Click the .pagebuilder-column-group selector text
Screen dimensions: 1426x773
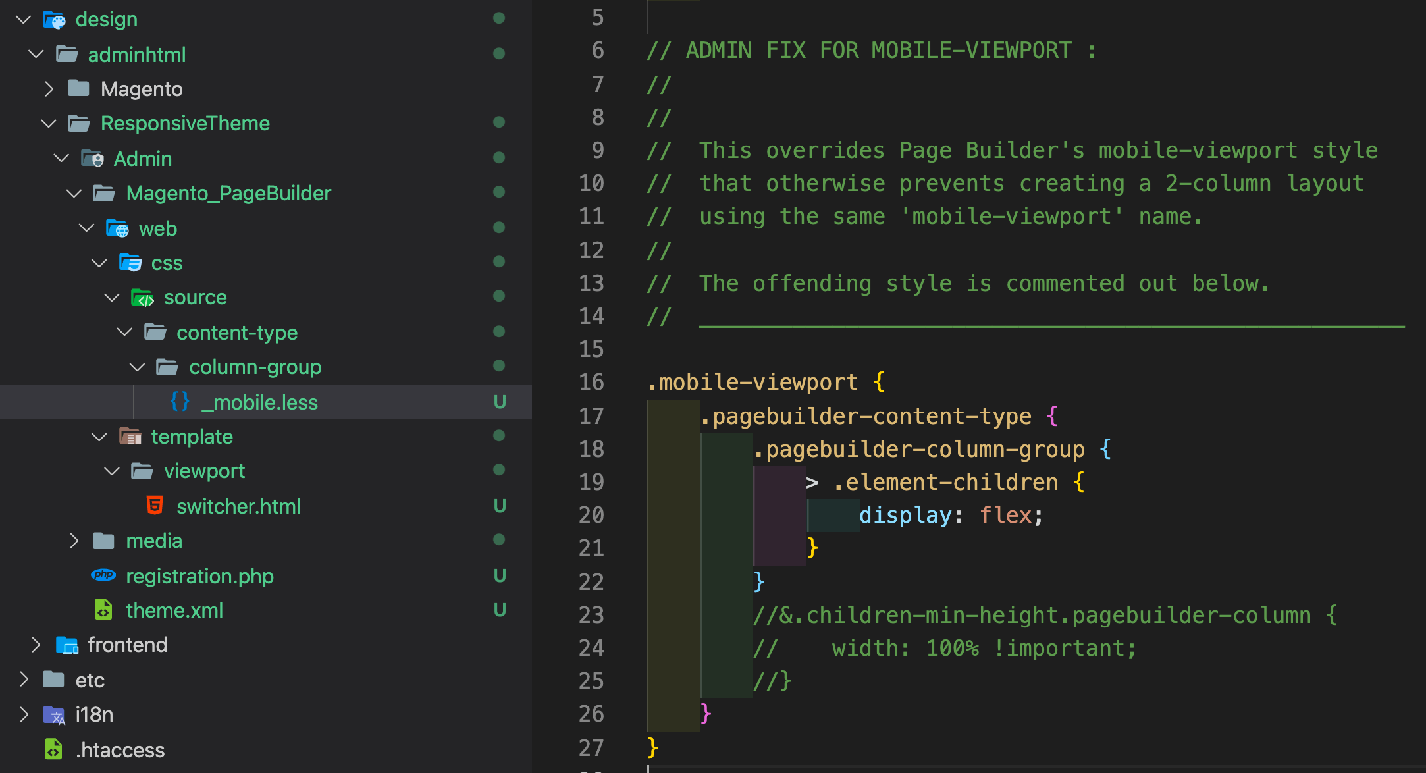919,449
